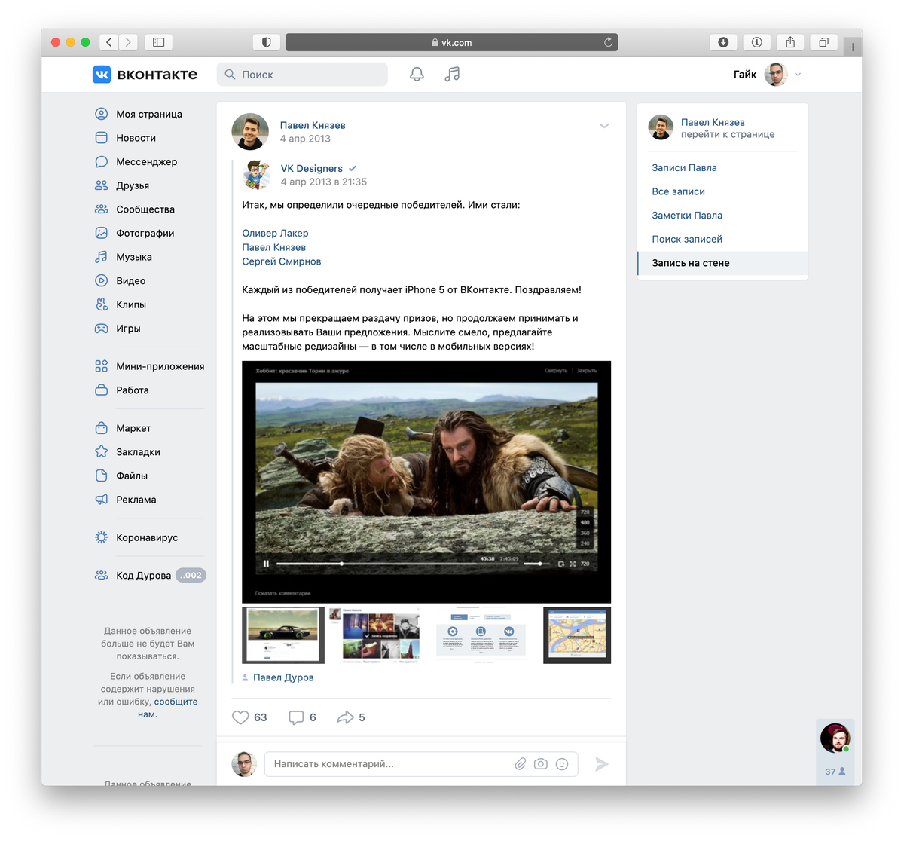Open Сергей Смирнов profile link
Screen dimensions: 904x841
[x=282, y=261]
